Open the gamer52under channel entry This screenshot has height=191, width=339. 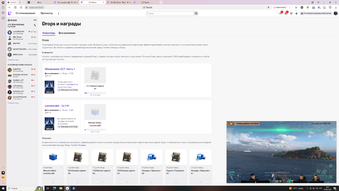click(22, 49)
